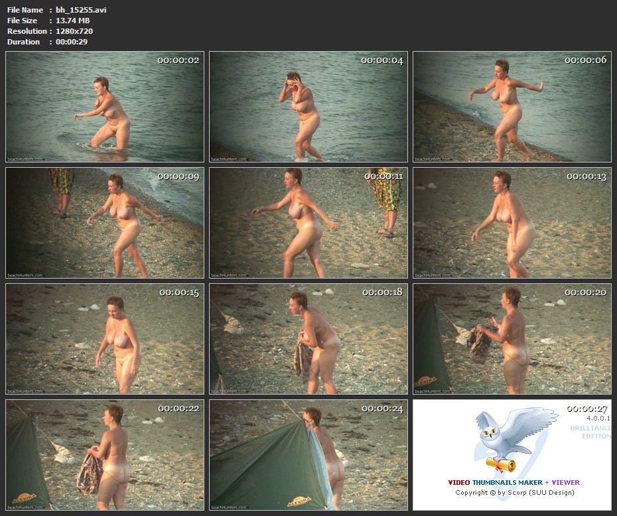Open the thumbnail at timestamp 00:00:02
Viewport: 617px width, 516px height.
tap(105, 107)
